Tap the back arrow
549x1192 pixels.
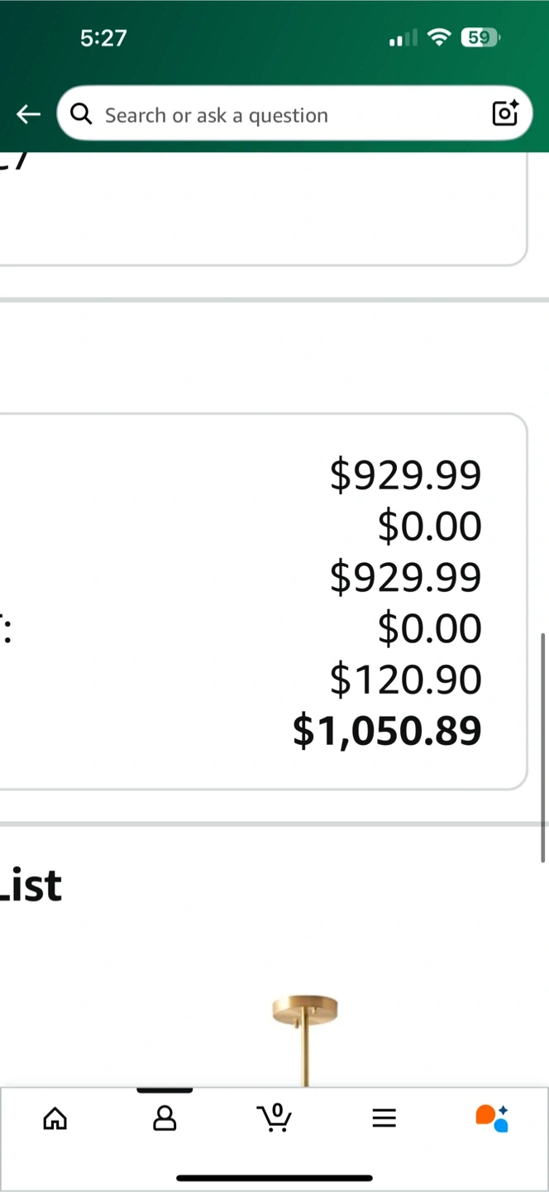pyautogui.click(x=29, y=114)
